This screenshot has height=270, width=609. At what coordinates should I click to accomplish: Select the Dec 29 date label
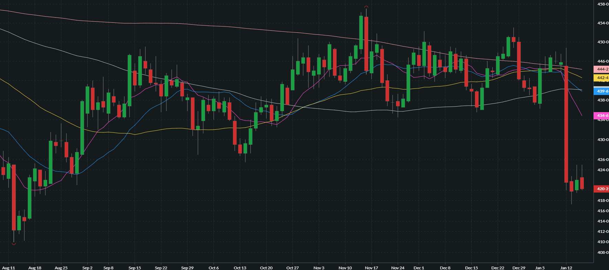[519, 268]
